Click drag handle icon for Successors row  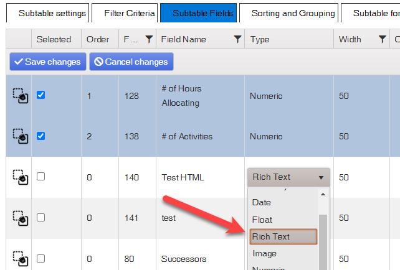[21, 259]
